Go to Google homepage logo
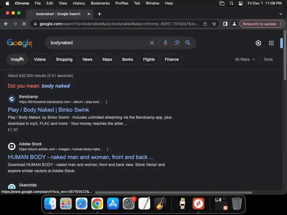 (x=20, y=43)
